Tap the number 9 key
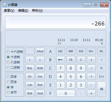 [x=81, y=68]
